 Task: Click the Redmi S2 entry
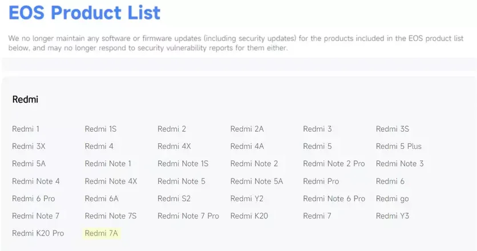[174, 199]
